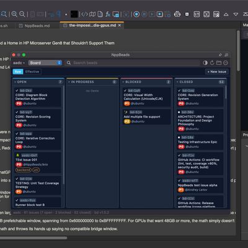Open ARCHITECTURE: Project Foundation card
The width and height of the screenshot is (248, 248).
tap(200, 120)
